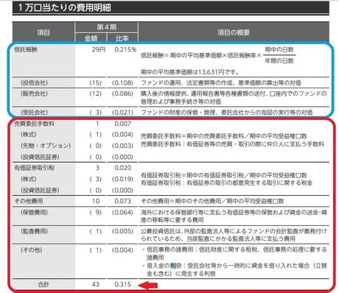Click "(株式)" under 有価証券取引税

click(x=29, y=179)
